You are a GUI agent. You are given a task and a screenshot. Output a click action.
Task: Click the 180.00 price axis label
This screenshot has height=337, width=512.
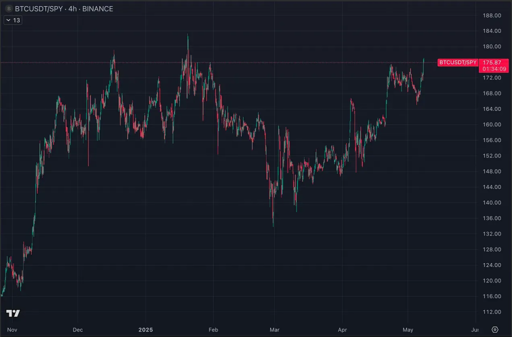492,46
